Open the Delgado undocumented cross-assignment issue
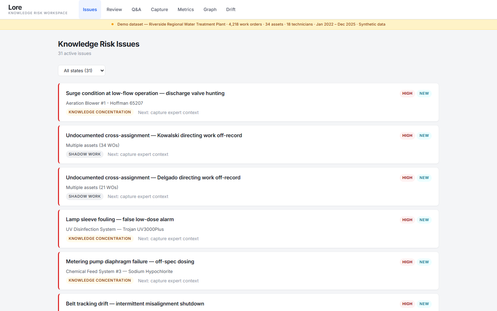 point(153,178)
